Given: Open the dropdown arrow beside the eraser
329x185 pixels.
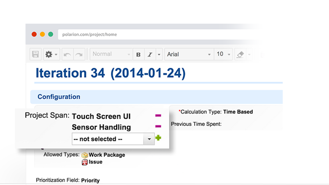Looking at the screenshot, I should [249, 54].
